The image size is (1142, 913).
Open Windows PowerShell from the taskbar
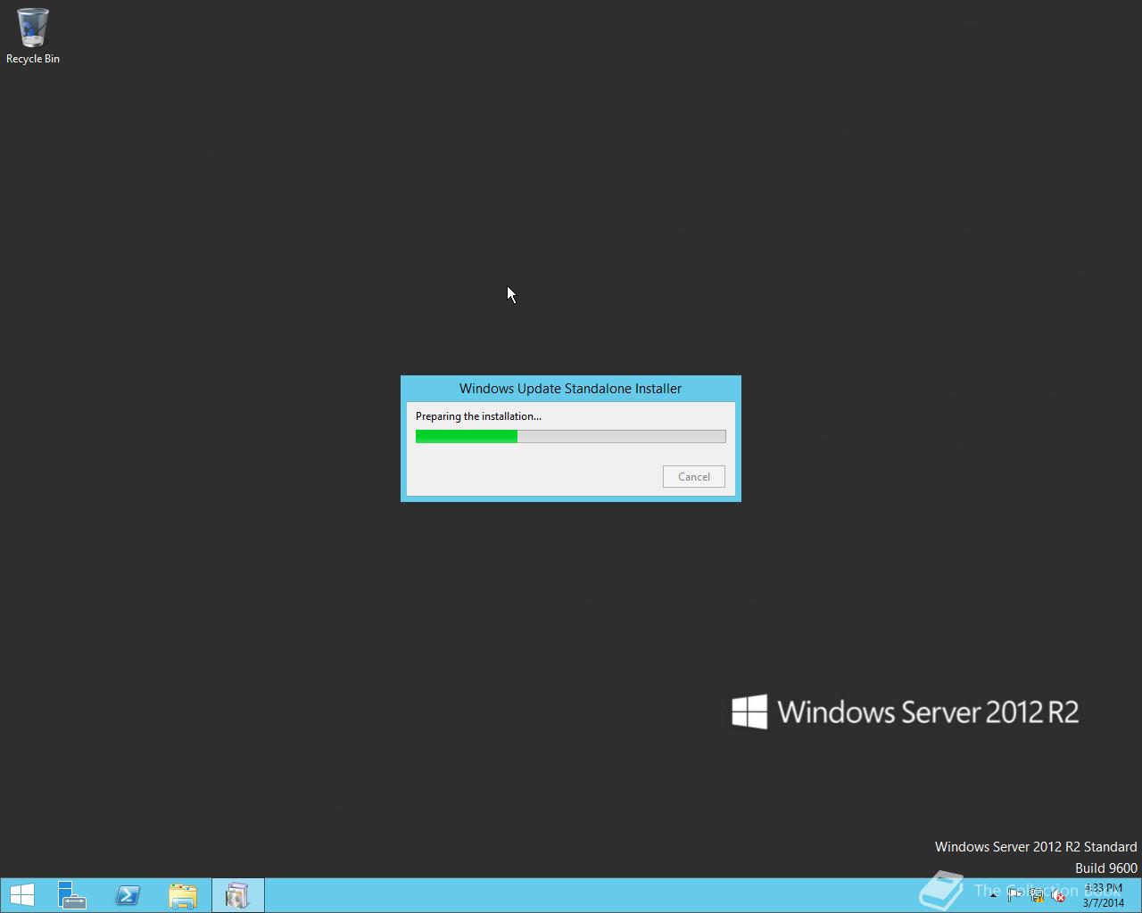point(128,895)
